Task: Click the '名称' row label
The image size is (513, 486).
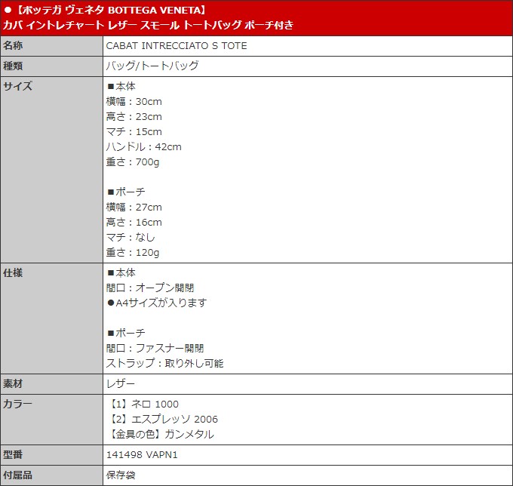Action: (13, 45)
